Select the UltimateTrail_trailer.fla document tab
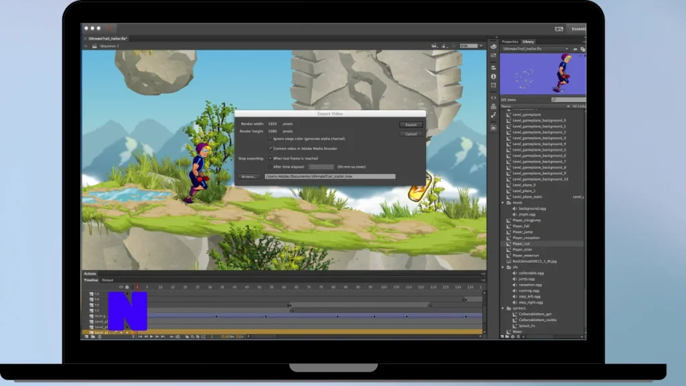Image resolution: width=686 pixels, height=386 pixels. tap(108, 38)
